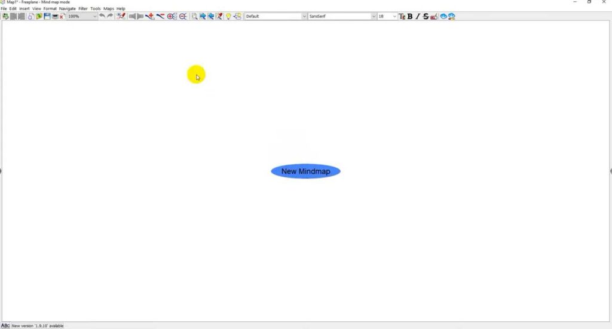Expand the left side panel handle

pos(1,171)
